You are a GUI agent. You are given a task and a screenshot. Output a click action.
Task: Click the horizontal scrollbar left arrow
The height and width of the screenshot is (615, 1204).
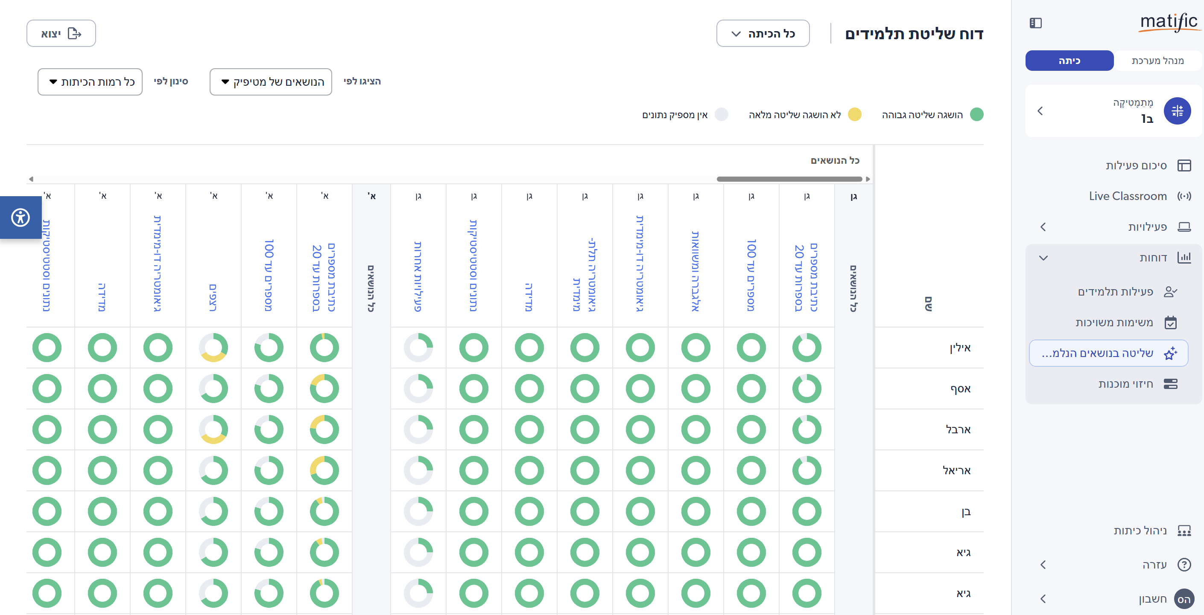(x=31, y=179)
